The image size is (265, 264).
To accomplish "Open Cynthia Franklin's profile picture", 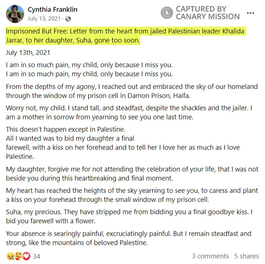I will point(15,14).
